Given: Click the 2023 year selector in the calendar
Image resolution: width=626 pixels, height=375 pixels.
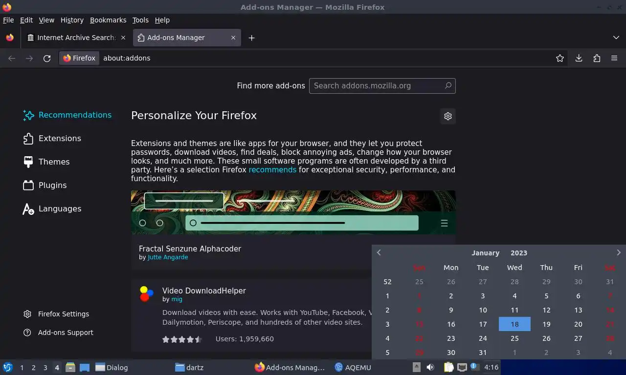Looking at the screenshot, I should coord(519,253).
